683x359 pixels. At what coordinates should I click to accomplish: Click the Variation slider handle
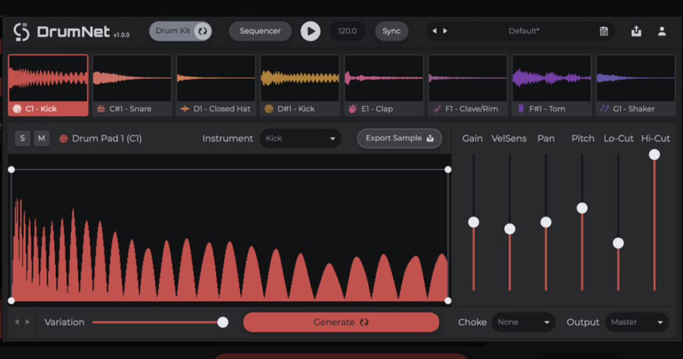pos(223,322)
